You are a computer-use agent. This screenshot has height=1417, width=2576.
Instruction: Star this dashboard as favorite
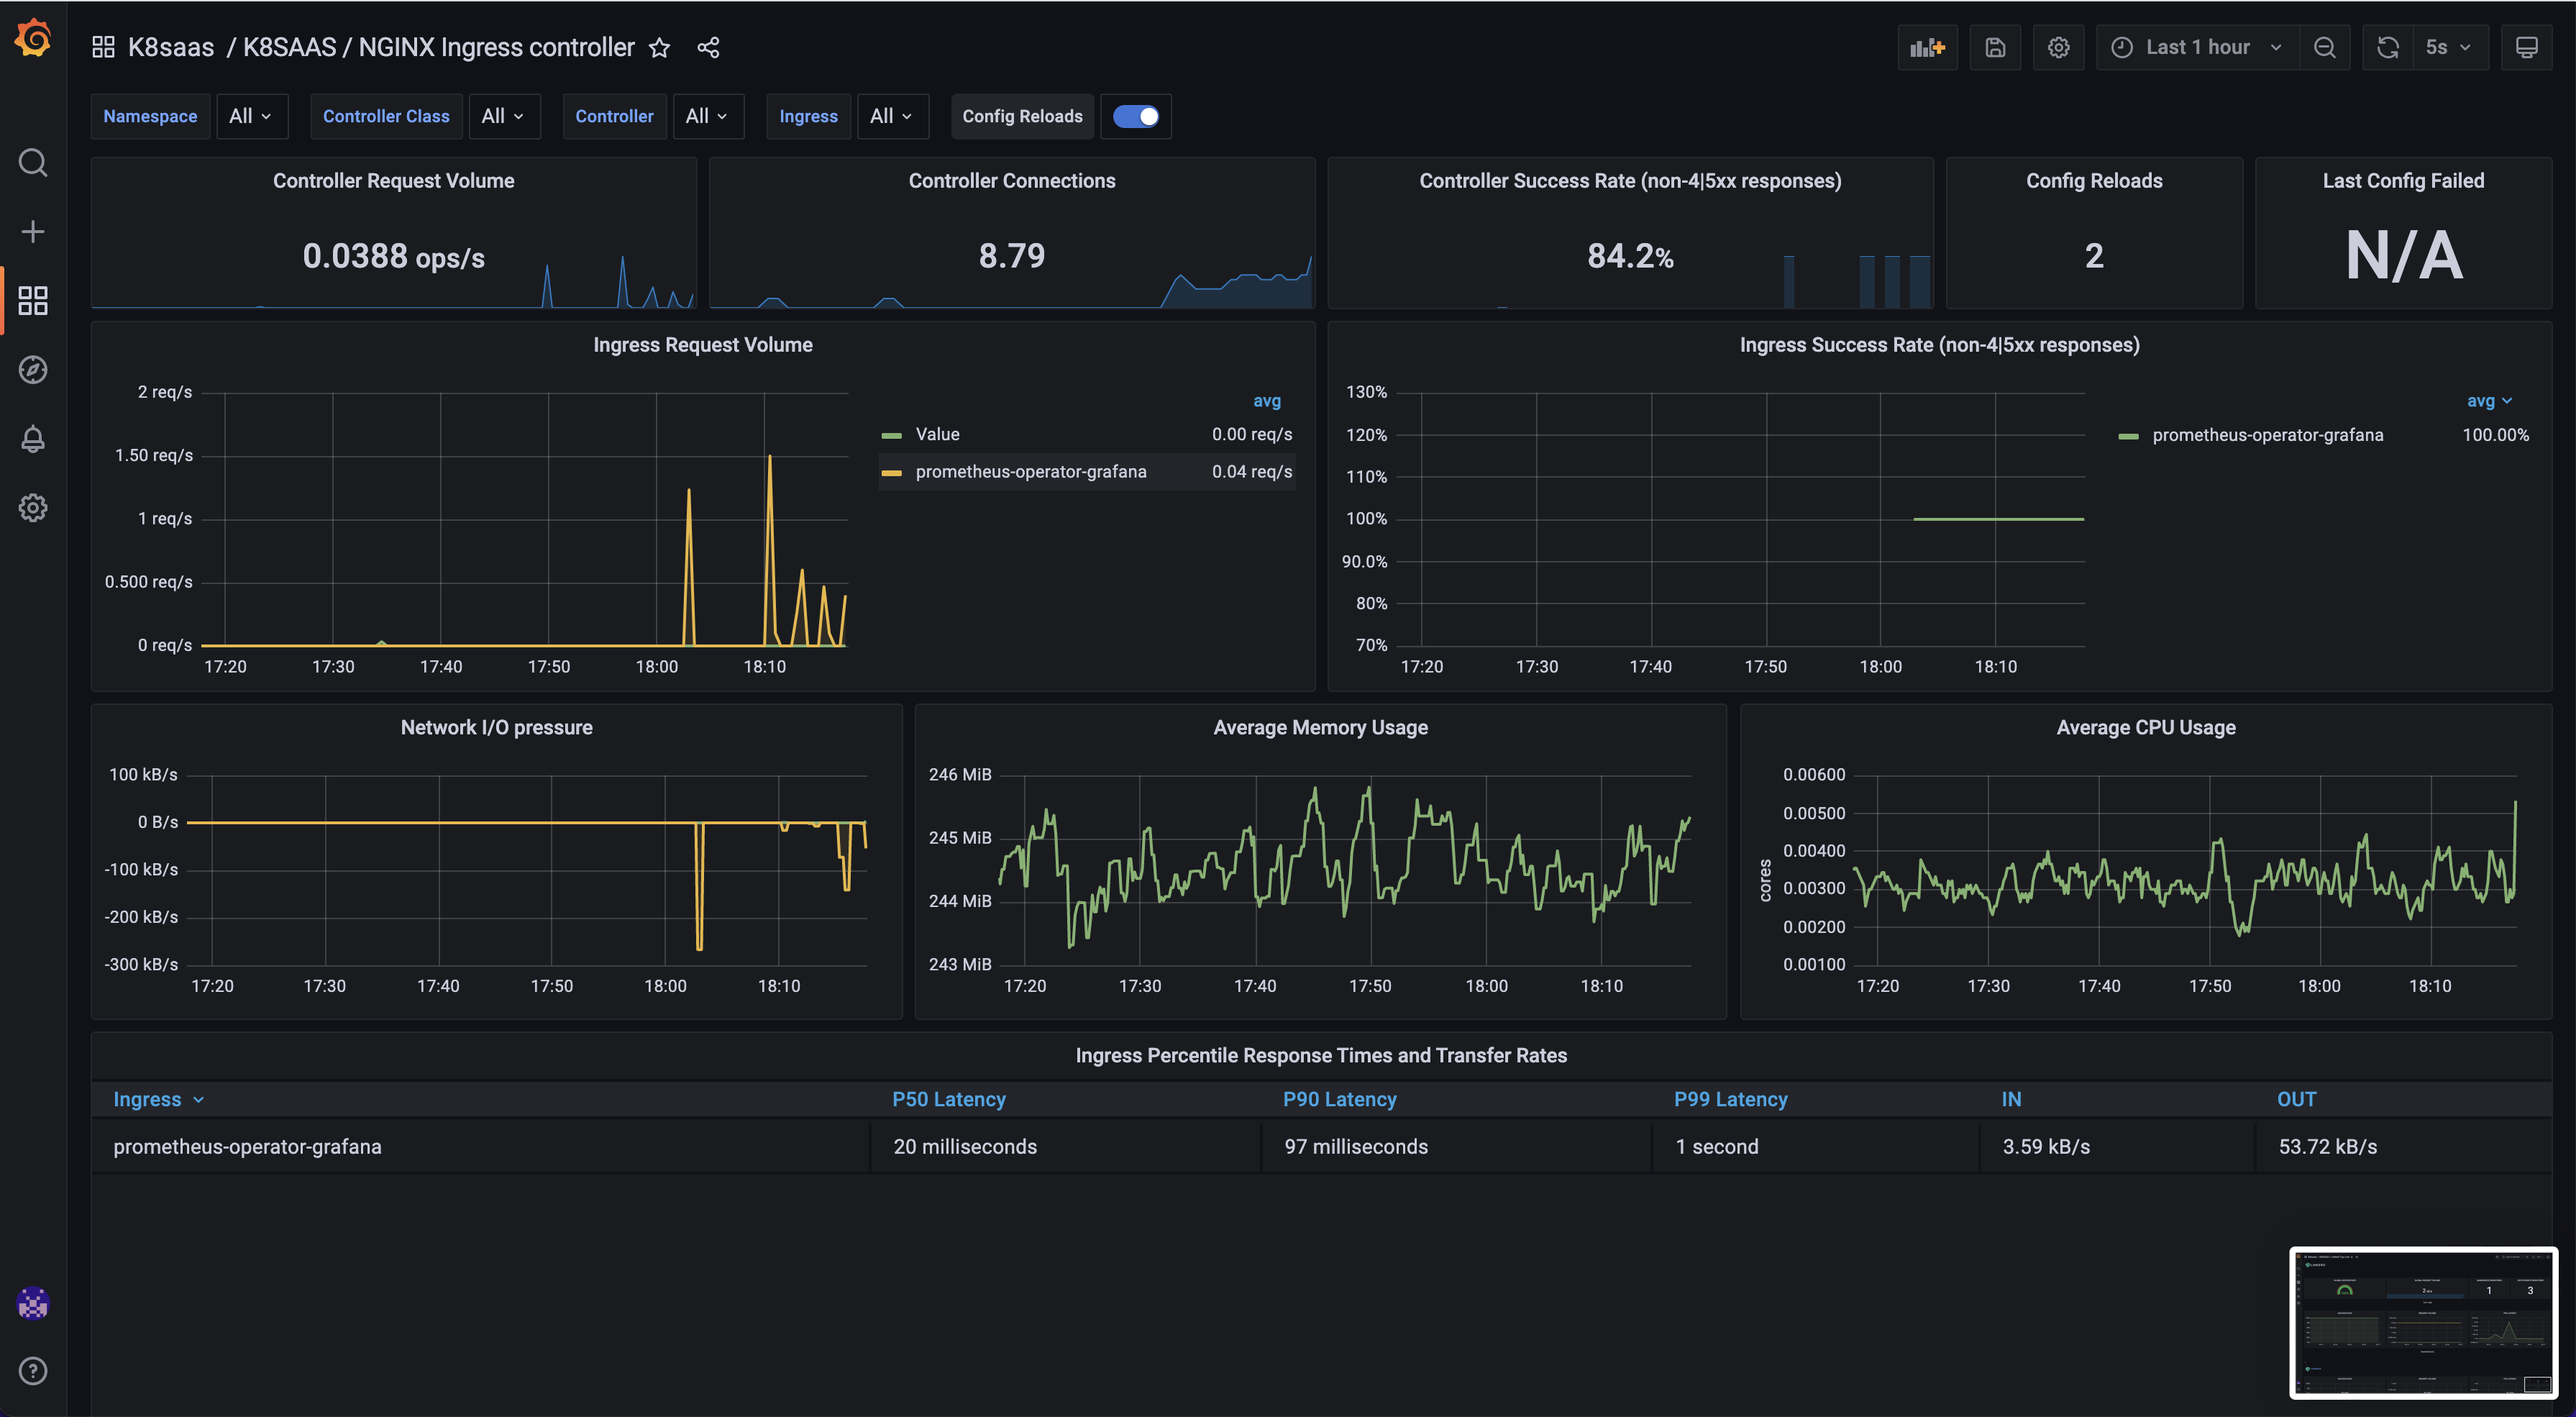tap(659, 47)
